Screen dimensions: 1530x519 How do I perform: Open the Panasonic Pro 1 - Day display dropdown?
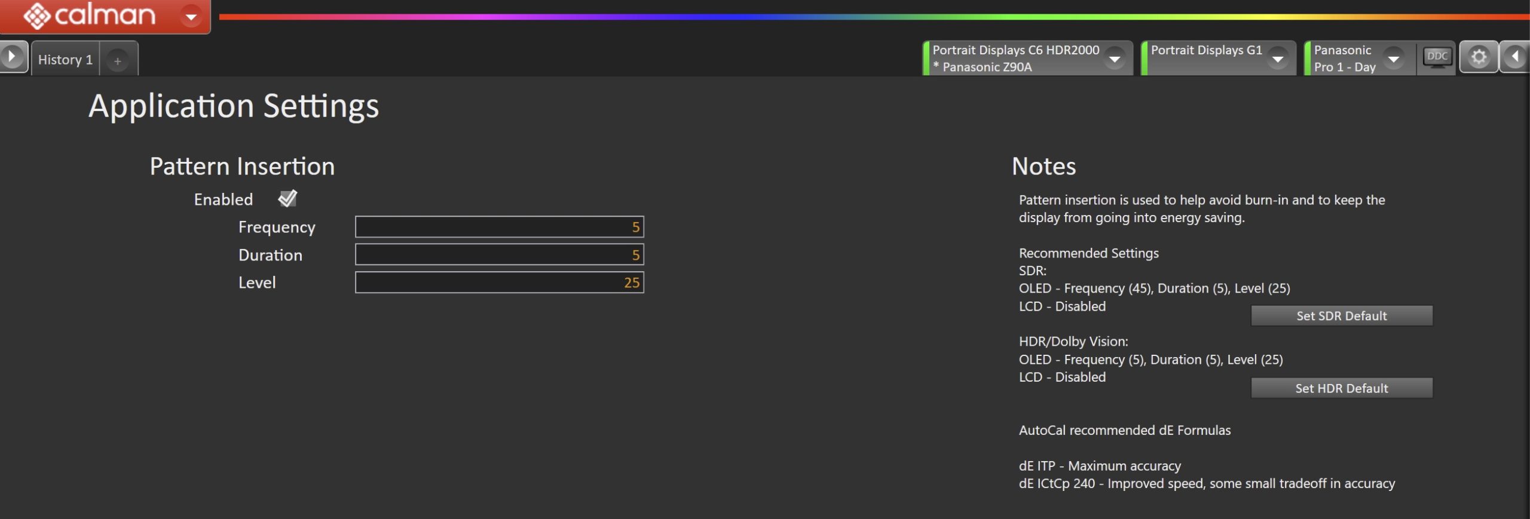(x=1394, y=59)
